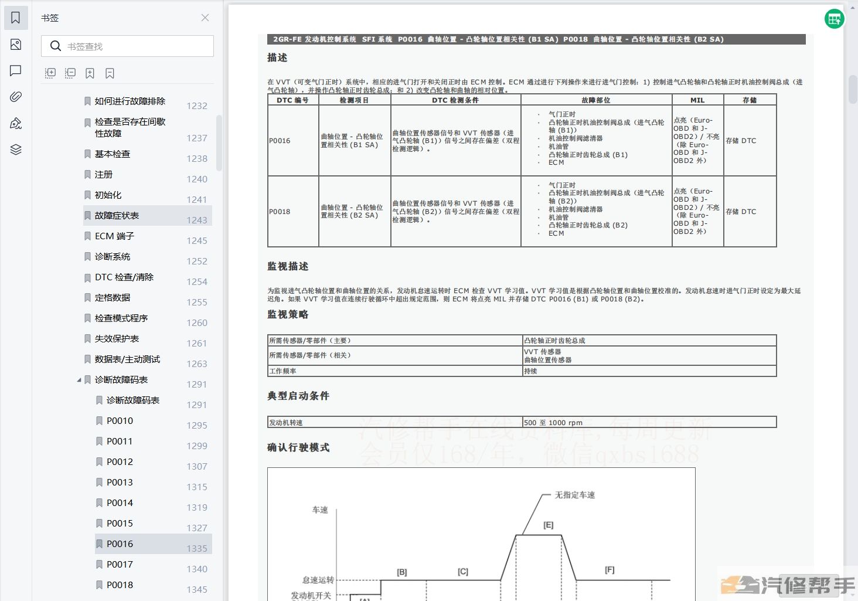Select bookmark 故障症状表
This screenshot has height=601, width=858.
[x=148, y=215]
